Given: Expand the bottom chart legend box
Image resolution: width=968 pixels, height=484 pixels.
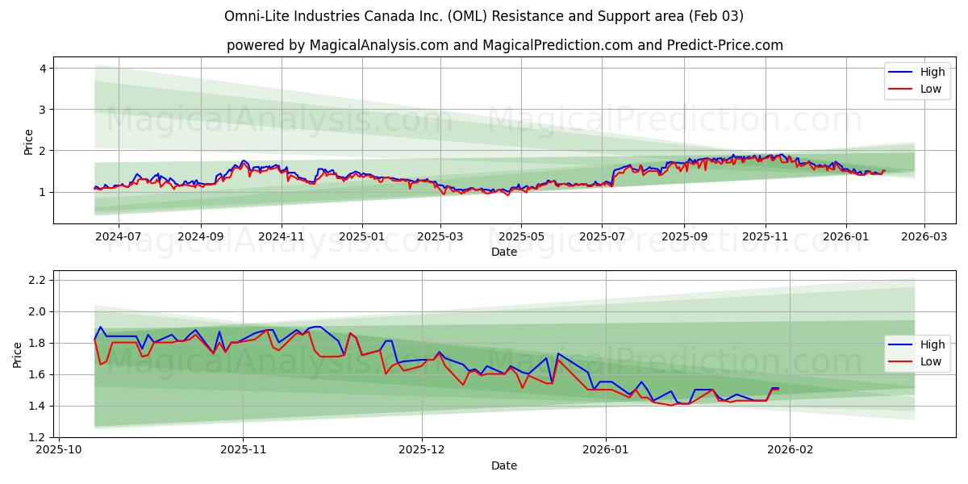Looking at the screenshot, I should pos(918,353).
